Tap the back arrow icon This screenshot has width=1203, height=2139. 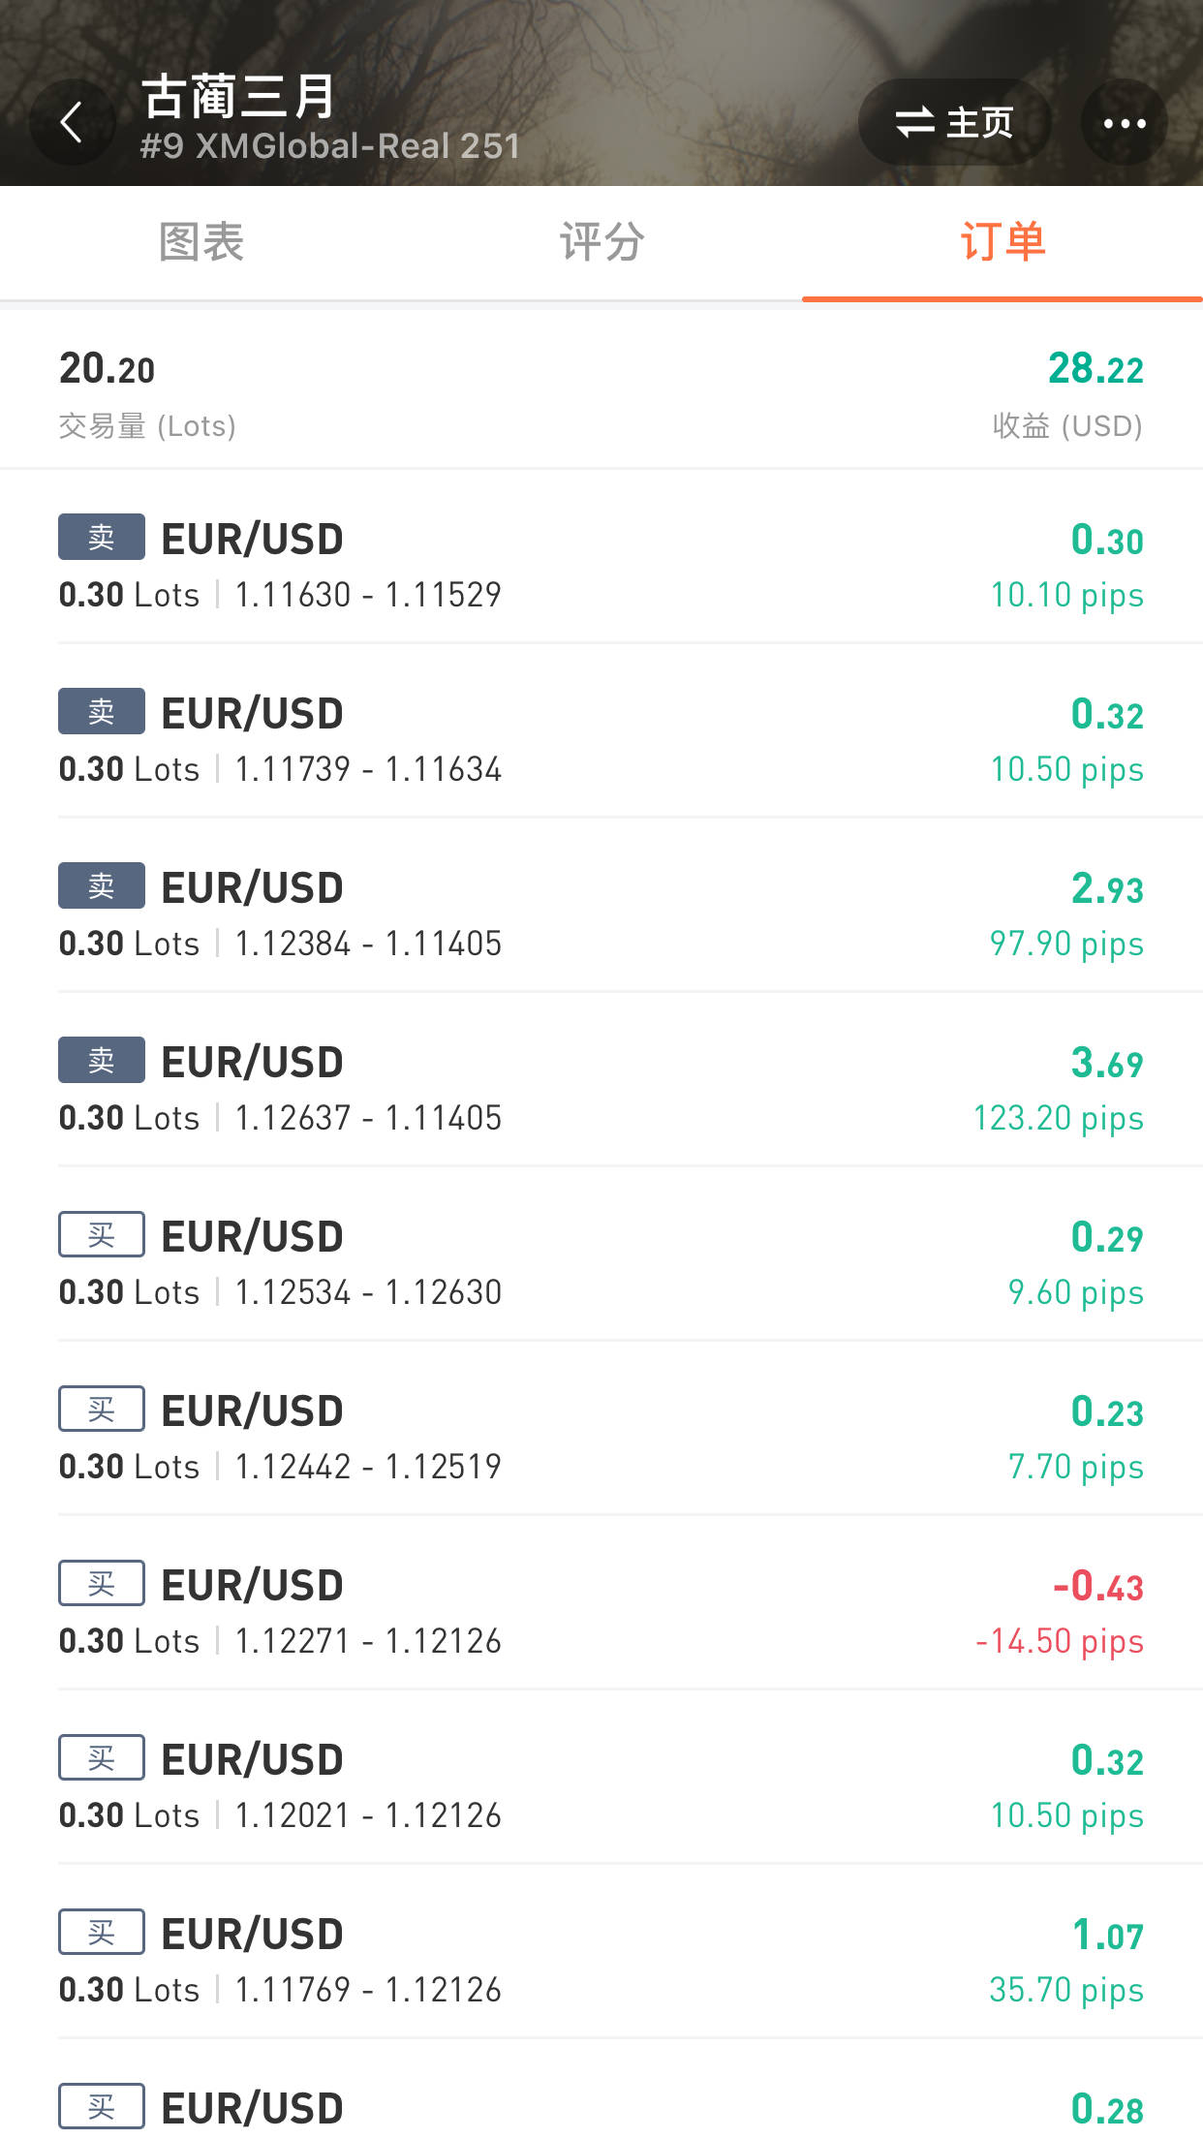click(72, 123)
